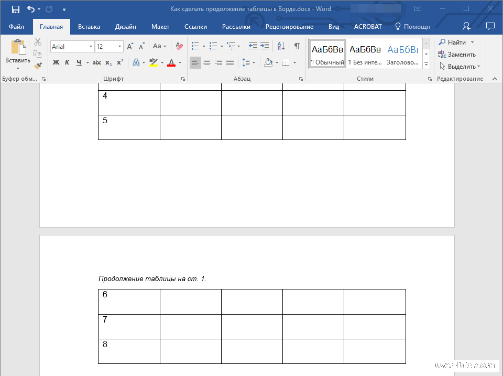
Task: Open the Файл tab
Action: pos(16,27)
